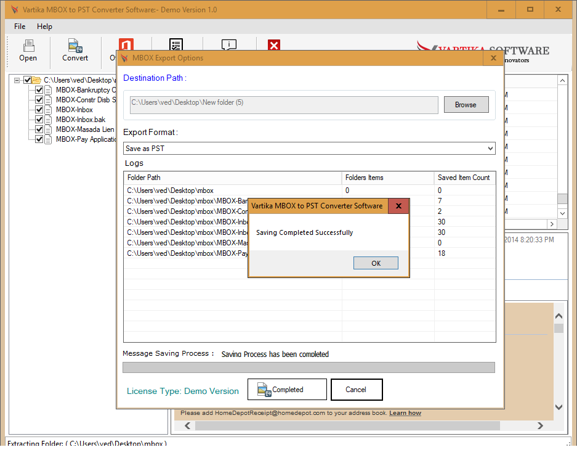Click the Convert toolbar icon
The height and width of the screenshot is (455, 577).
pyautogui.click(x=75, y=46)
